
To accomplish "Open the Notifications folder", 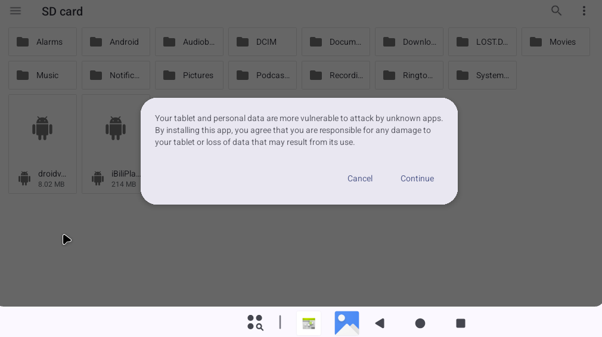I will coord(116,75).
